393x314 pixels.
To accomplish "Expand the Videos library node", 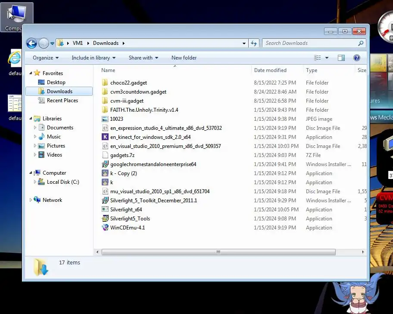I will [x=35, y=154].
